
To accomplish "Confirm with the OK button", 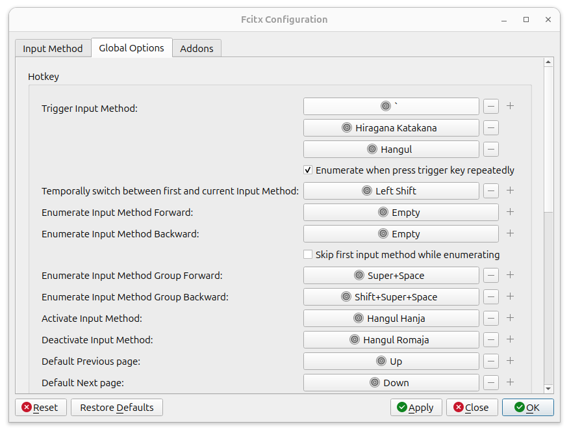I will [527, 407].
